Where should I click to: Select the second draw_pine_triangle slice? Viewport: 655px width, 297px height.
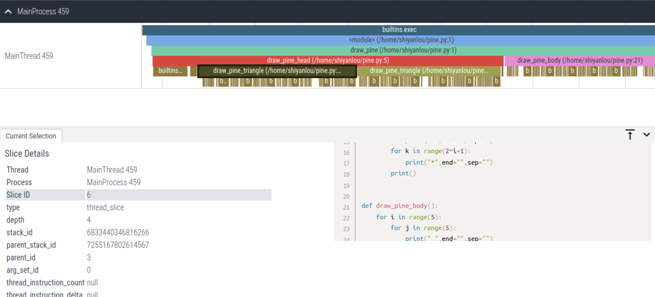(x=429, y=71)
